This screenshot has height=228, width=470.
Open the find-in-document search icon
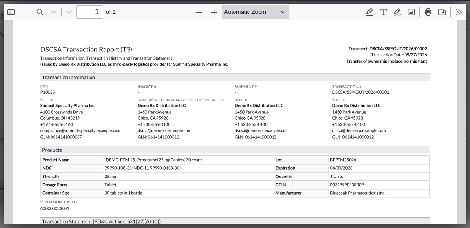click(x=40, y=12)
